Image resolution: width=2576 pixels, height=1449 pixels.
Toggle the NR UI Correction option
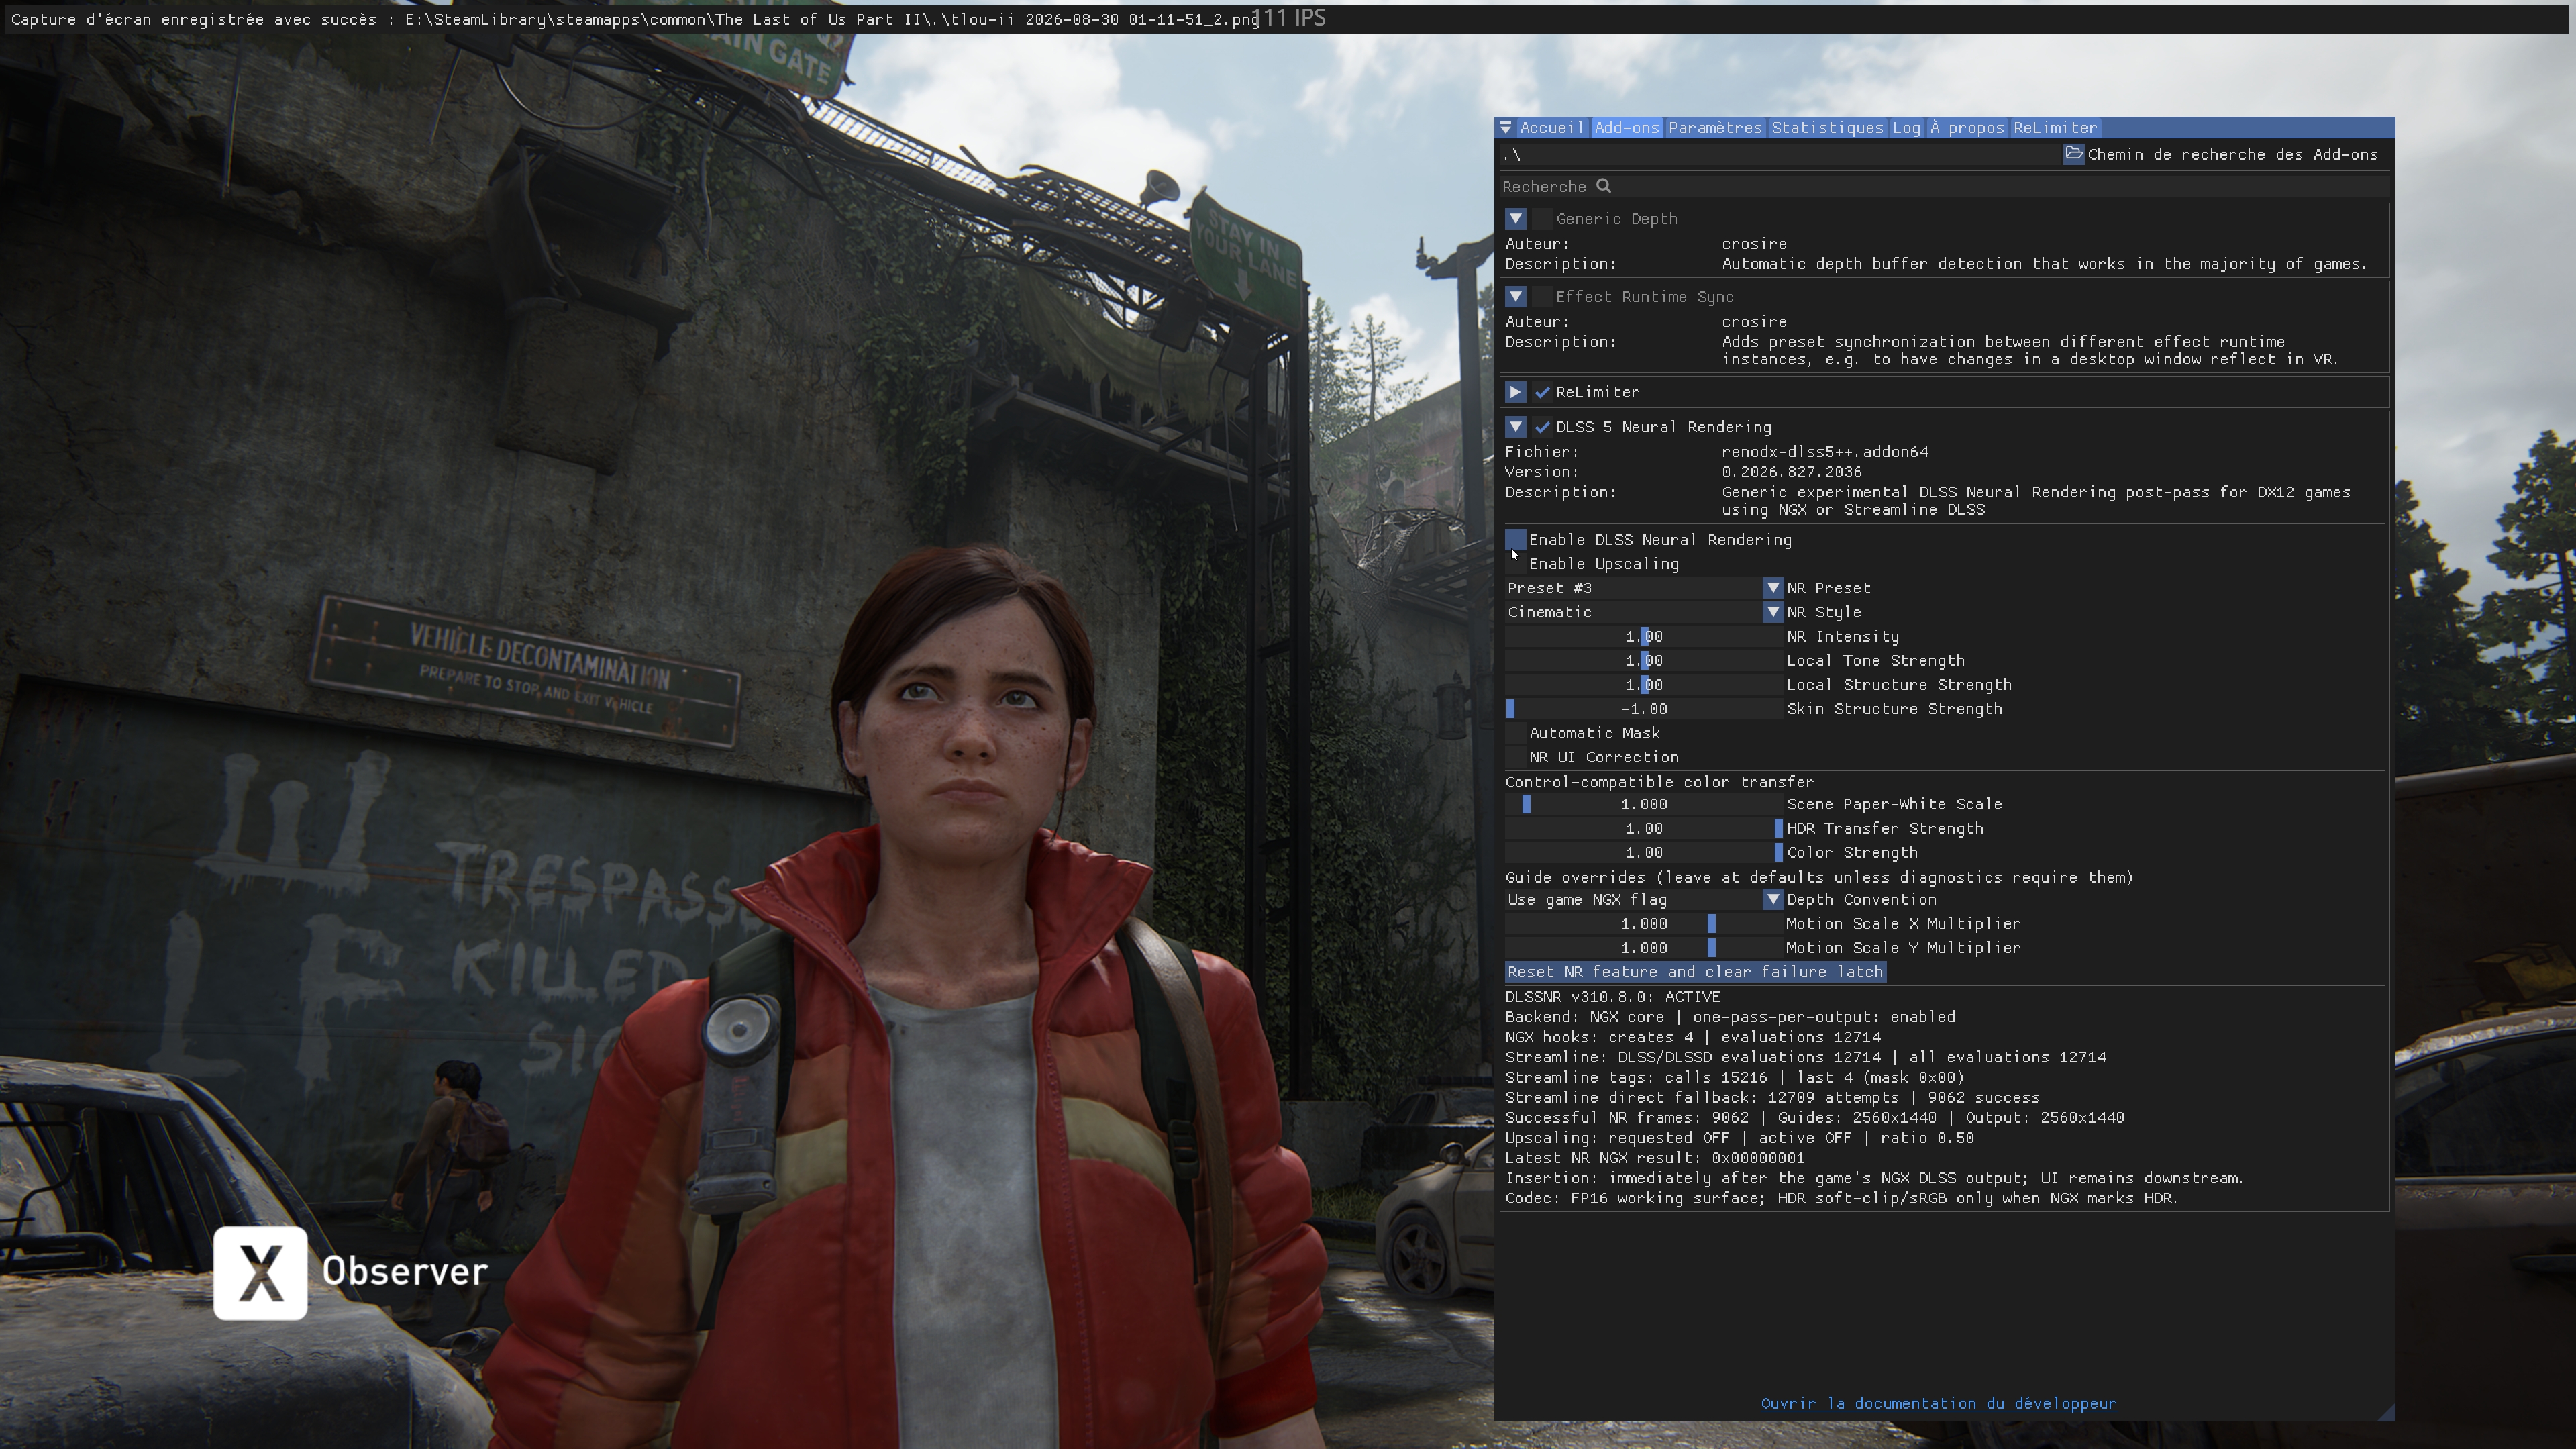[x=1516, y=757]
